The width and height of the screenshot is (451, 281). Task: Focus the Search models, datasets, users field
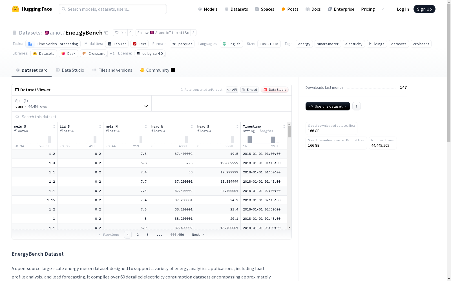point(113,9)
